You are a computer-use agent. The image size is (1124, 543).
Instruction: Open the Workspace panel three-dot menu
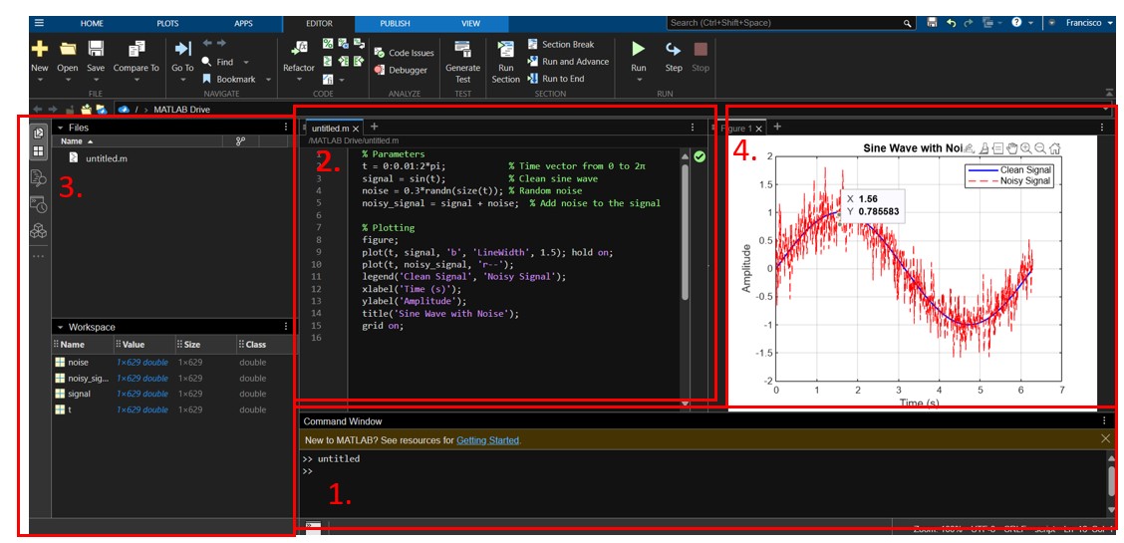[286, 327]
